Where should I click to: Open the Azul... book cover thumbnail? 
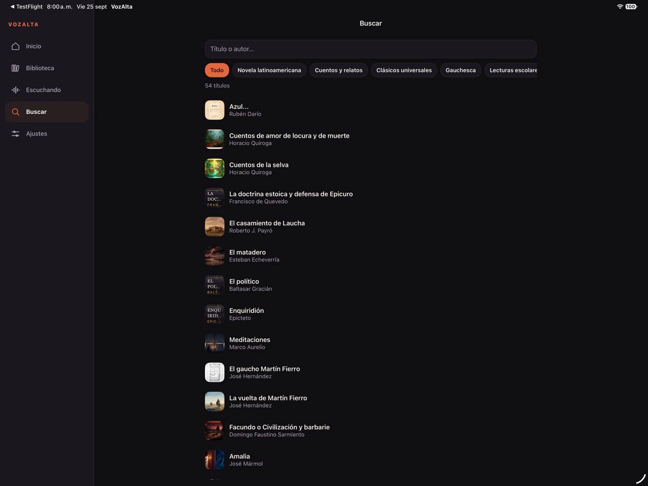pos(214,110)
